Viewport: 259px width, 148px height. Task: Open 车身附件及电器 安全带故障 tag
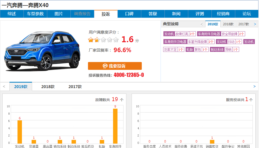(x=221, y=34)
